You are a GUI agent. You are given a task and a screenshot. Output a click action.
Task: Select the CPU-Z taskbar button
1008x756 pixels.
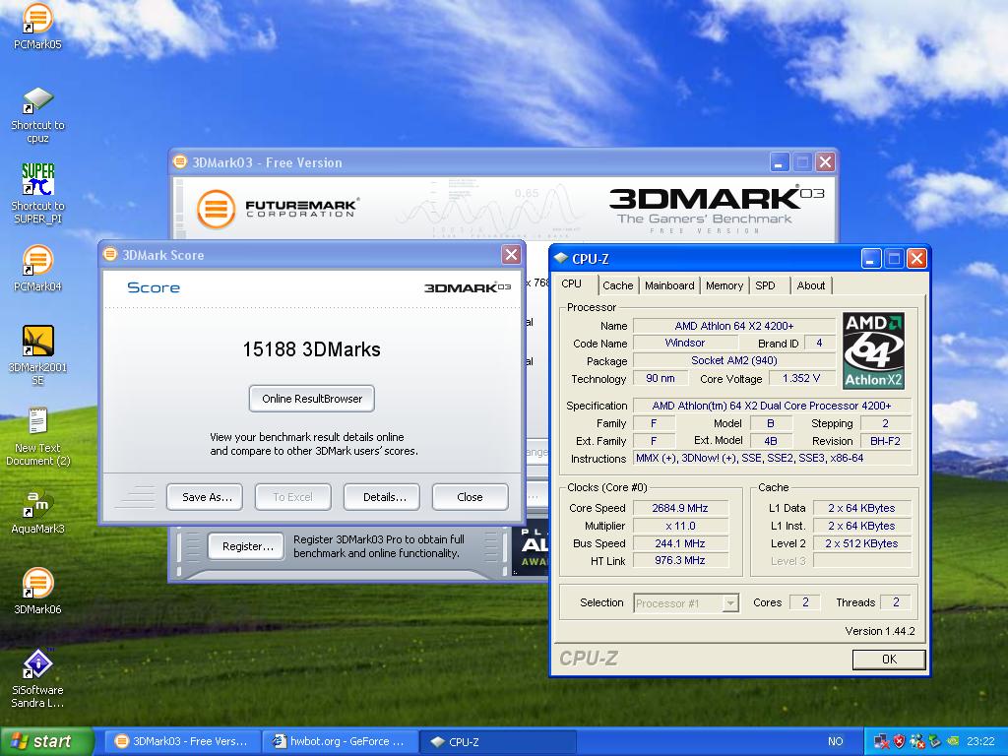click(x=498, y=741)
